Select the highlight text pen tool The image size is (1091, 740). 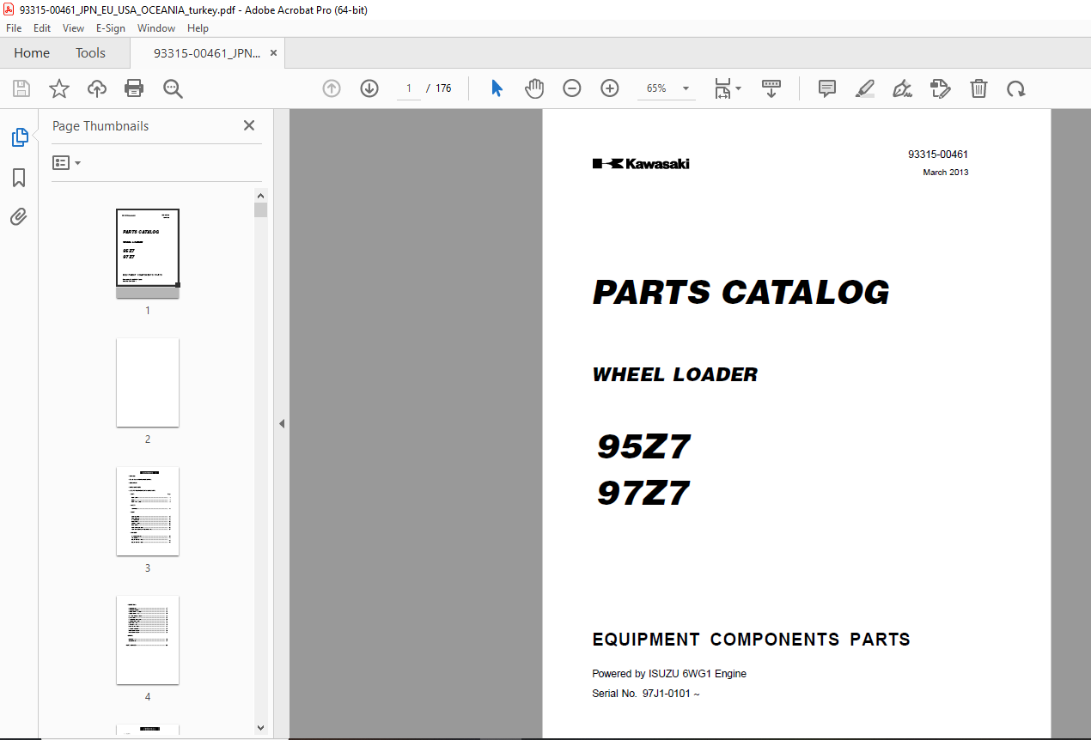865,88
